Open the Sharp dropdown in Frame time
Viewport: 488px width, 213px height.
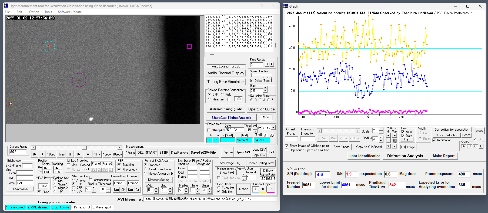tap(273, 128)
